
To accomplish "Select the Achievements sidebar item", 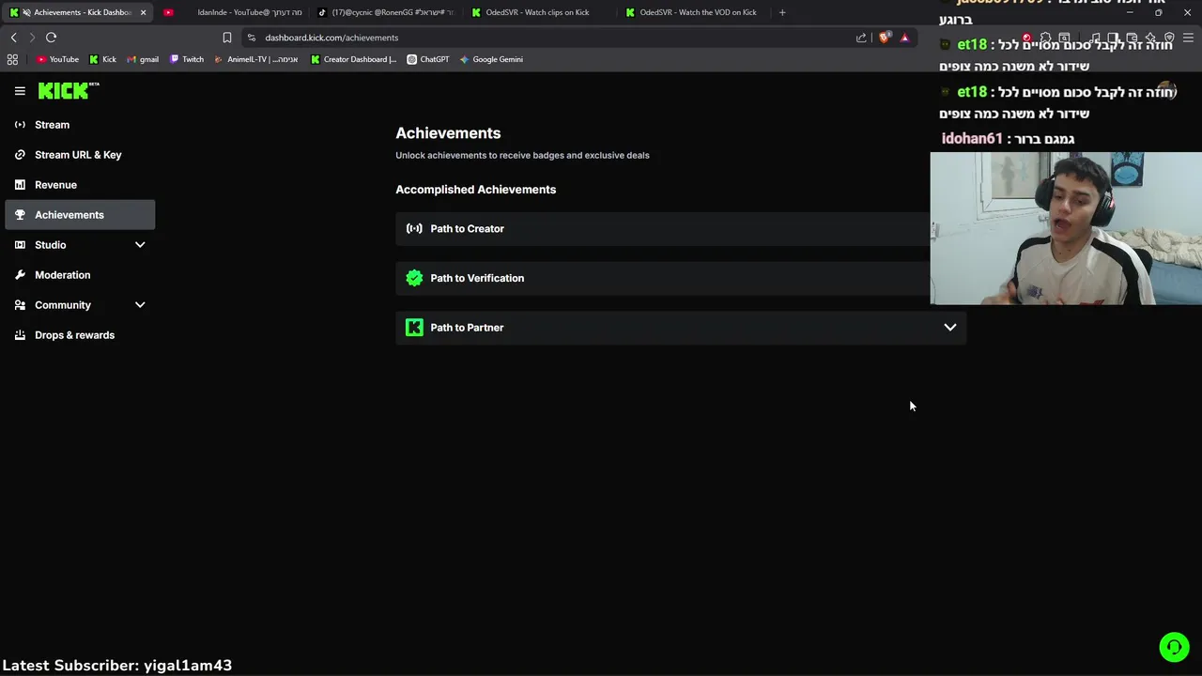I will [x=80, y=215].
